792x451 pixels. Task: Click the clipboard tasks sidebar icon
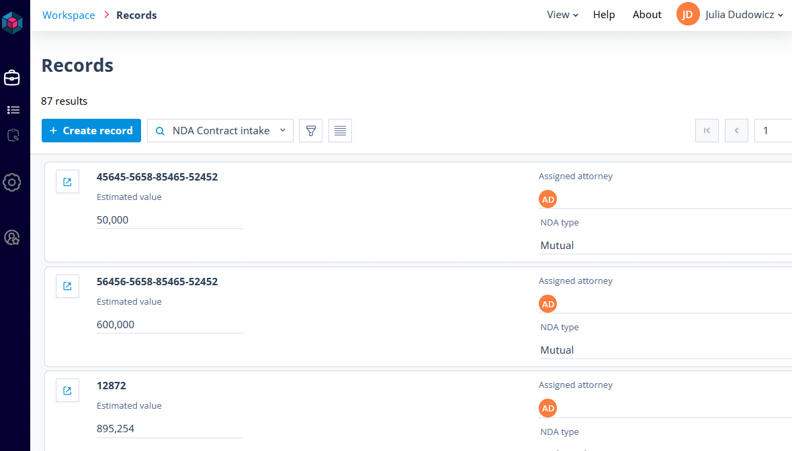[x=13, y=136]
